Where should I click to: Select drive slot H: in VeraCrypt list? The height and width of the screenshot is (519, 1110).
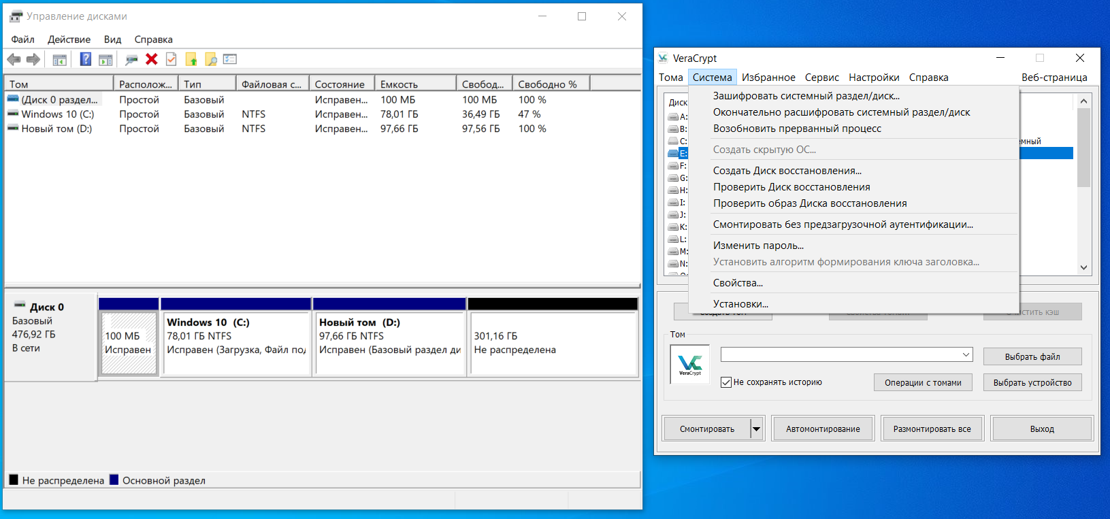point(678,190)
